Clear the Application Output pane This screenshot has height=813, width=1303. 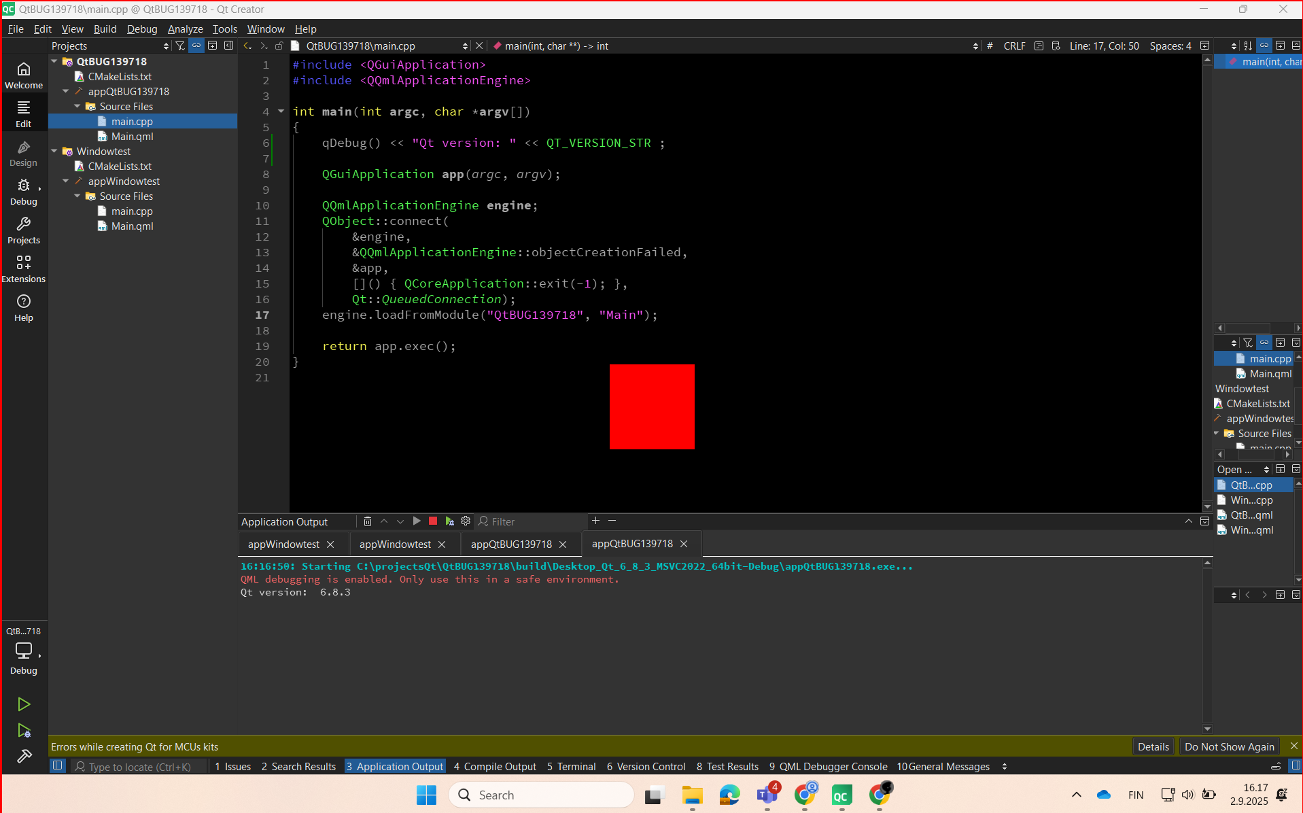(368, 521)
